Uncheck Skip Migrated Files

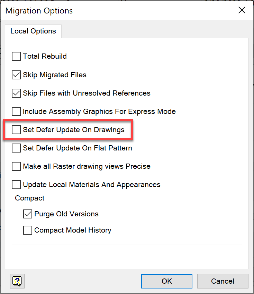pyautogui.click(x=16, y=75)
